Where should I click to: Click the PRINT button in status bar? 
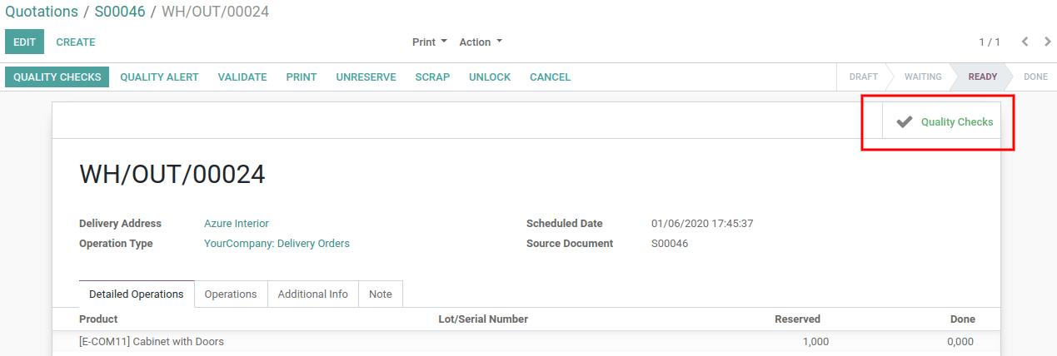pos(302,77)
